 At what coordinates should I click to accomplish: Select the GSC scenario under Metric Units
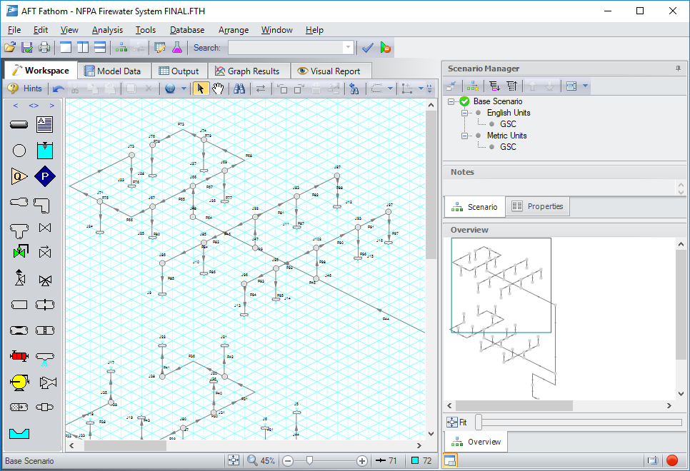508,147
